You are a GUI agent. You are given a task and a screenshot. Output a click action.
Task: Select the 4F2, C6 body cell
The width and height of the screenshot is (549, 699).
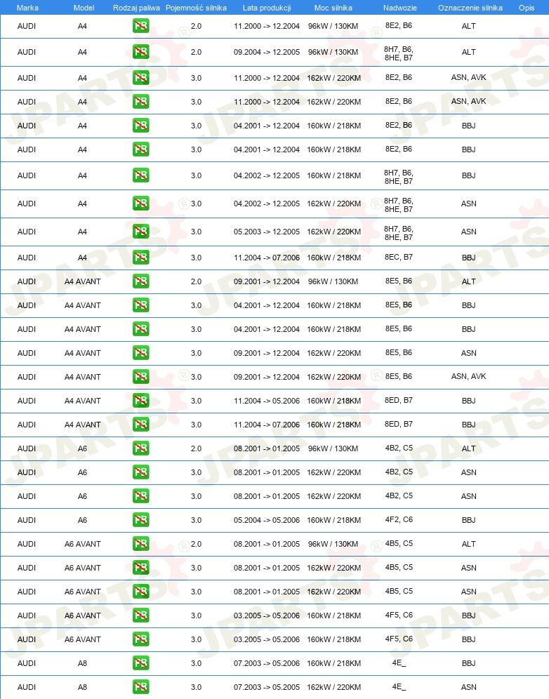[x=399, y=519]
